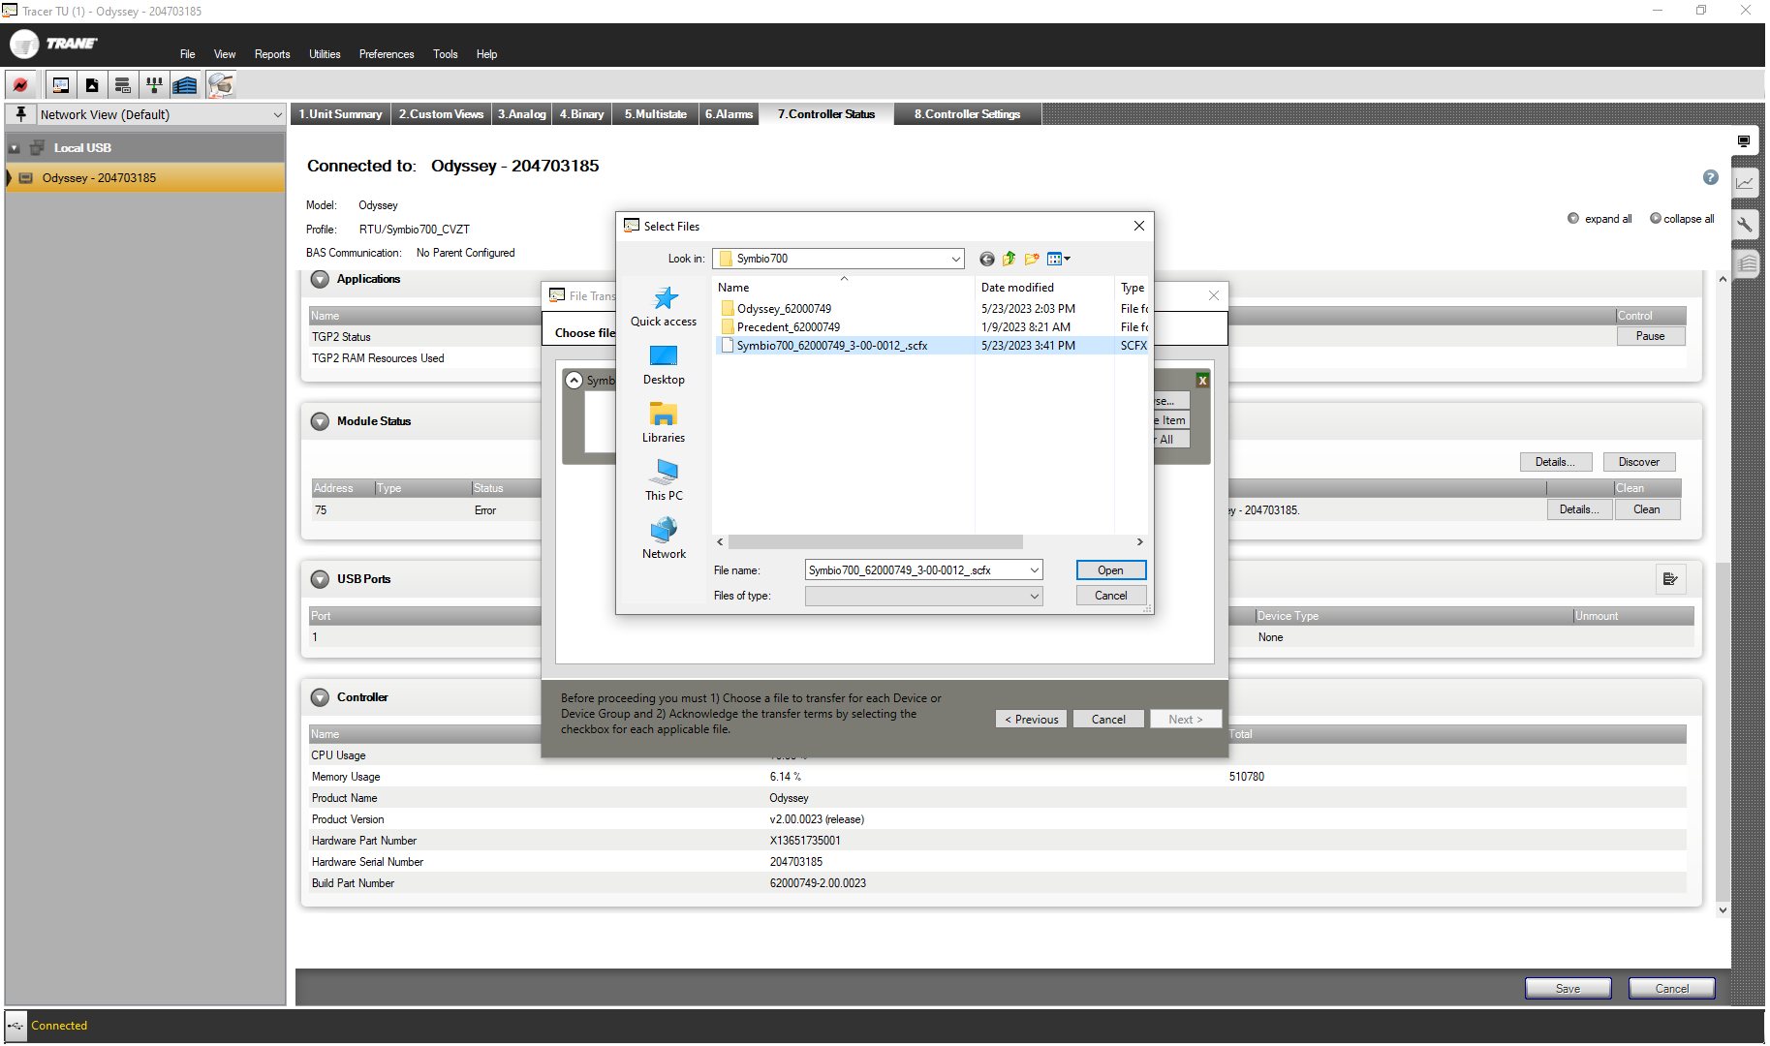This screenshot has width=1770, height=1046.
Task: Click the pin icon beside Network View
Action: [20, 114]
